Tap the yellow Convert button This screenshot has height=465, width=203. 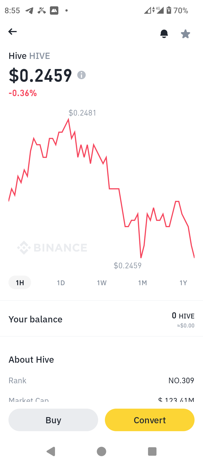[150, 420]
